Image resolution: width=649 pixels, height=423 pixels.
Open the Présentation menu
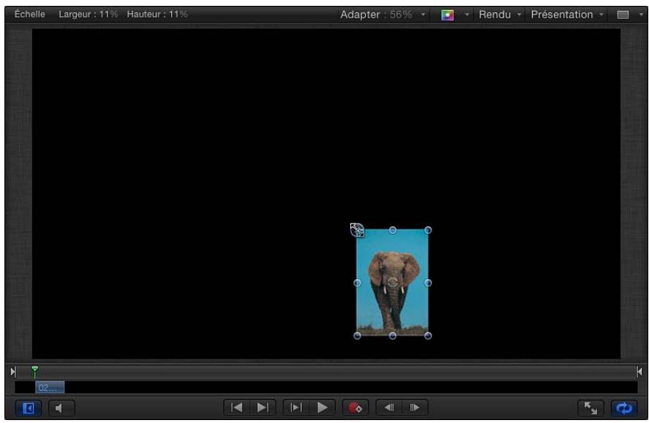(566, 15)
